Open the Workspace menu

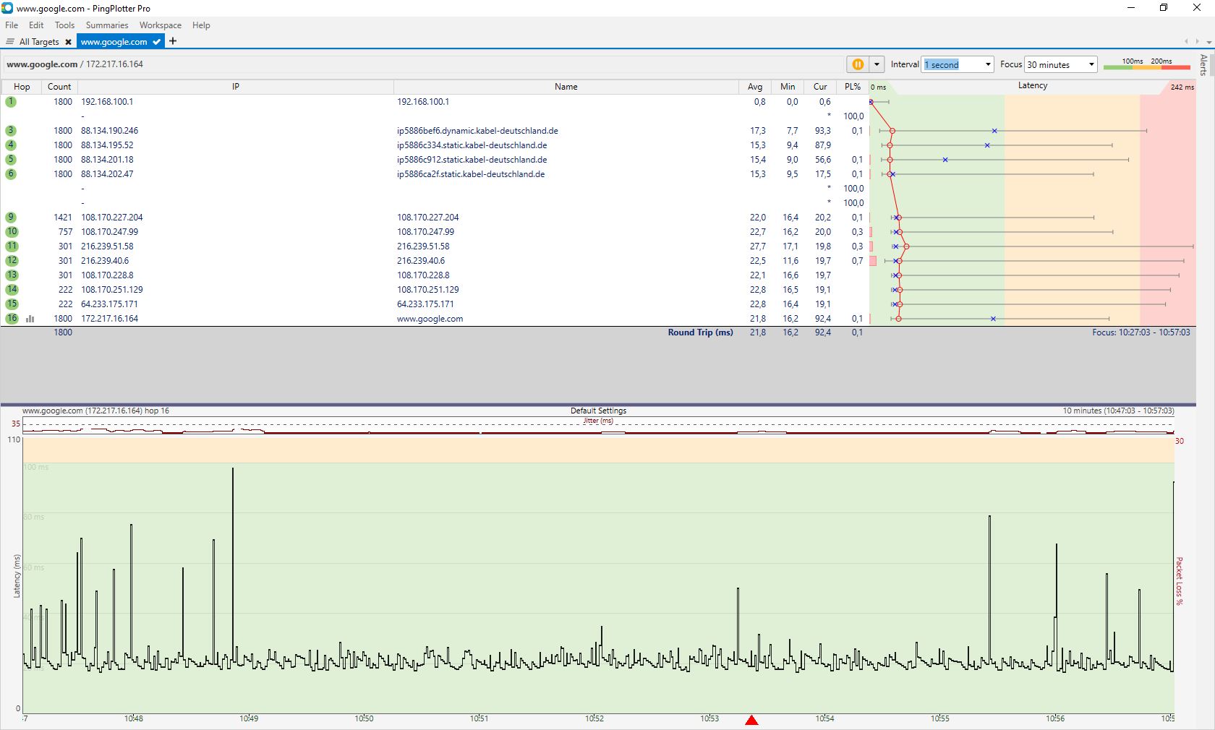pos(161,25)
